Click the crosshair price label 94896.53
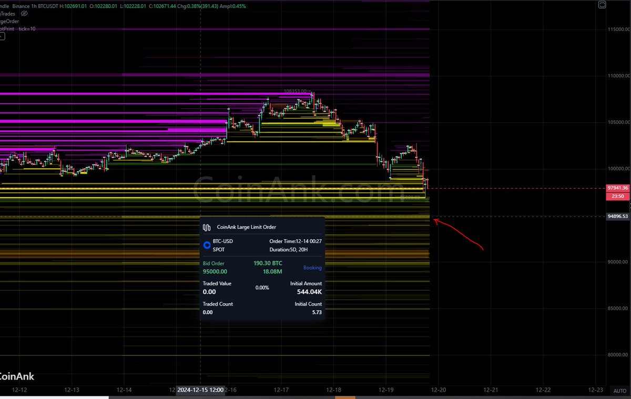 [617, 216]
